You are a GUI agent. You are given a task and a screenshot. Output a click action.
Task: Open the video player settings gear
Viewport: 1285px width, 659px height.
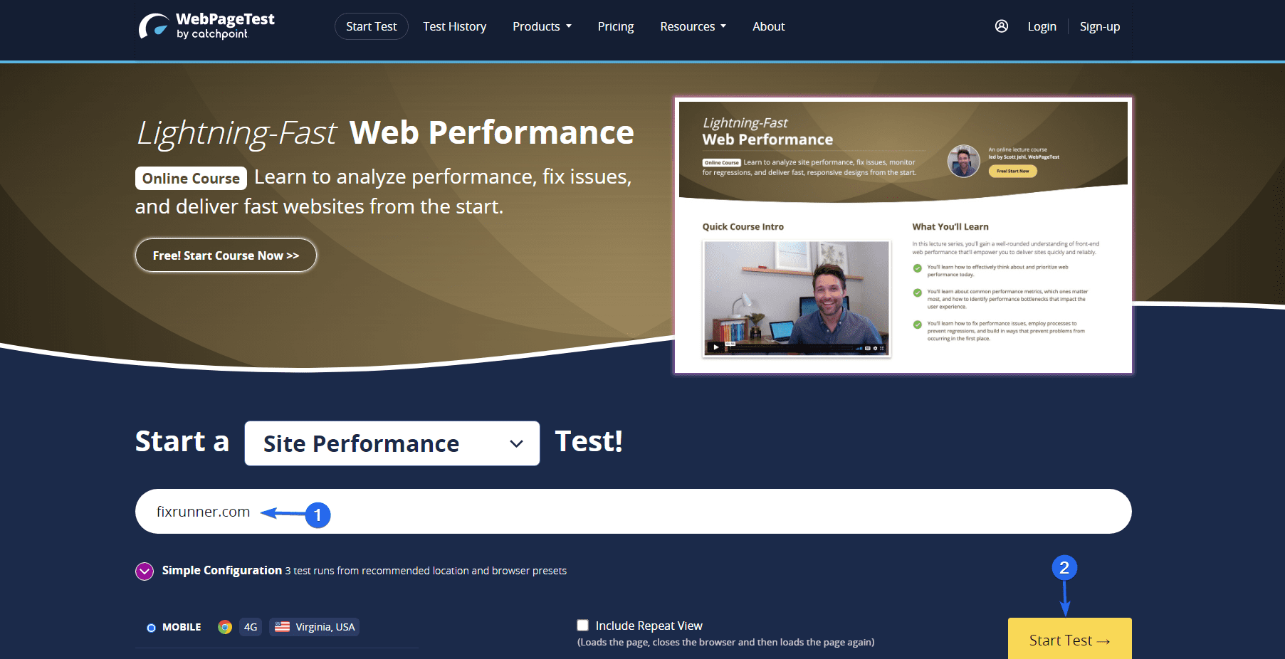[x=876, y=348]
